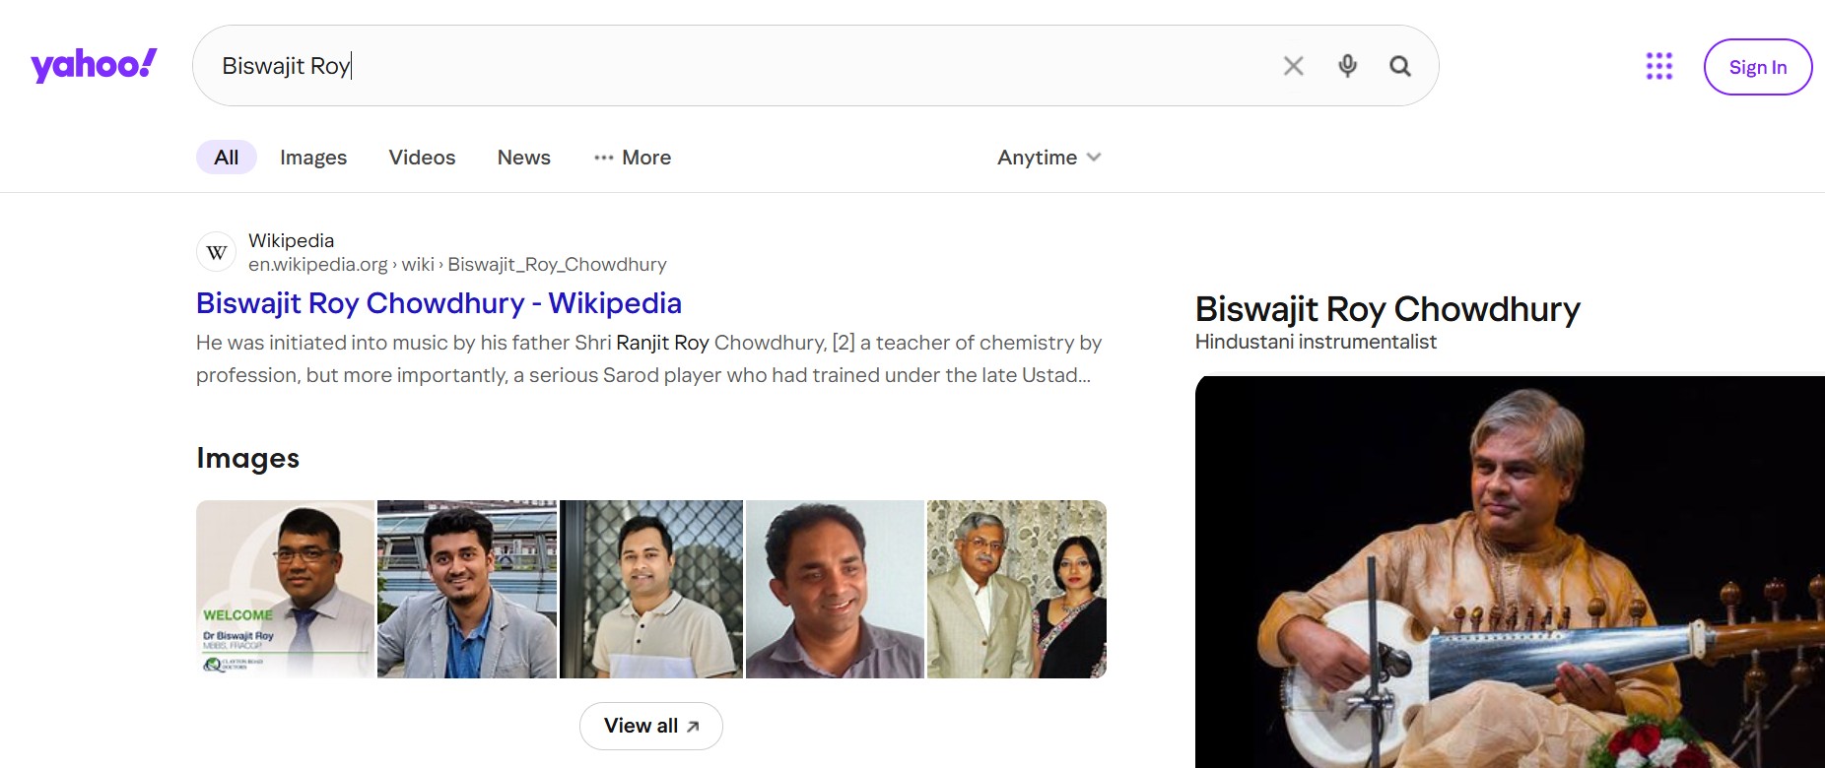Screen dimensions: 1825x768
Task: Click the Yahoo logo
Action: tap(94, 65)
